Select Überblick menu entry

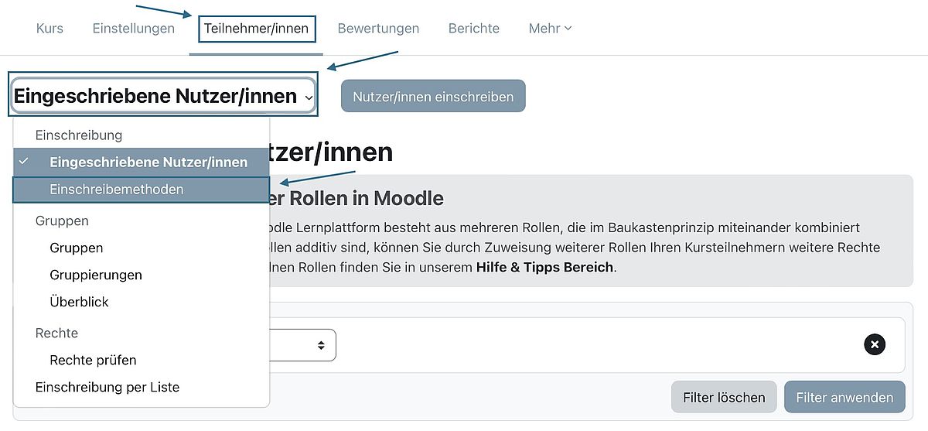tap(79, 303)
